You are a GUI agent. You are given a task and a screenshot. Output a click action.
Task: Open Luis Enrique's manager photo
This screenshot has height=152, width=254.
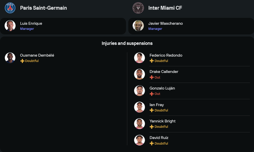(x=10, y=26)
